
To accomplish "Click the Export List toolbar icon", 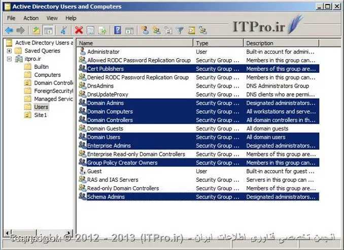I will coord(102,30).
